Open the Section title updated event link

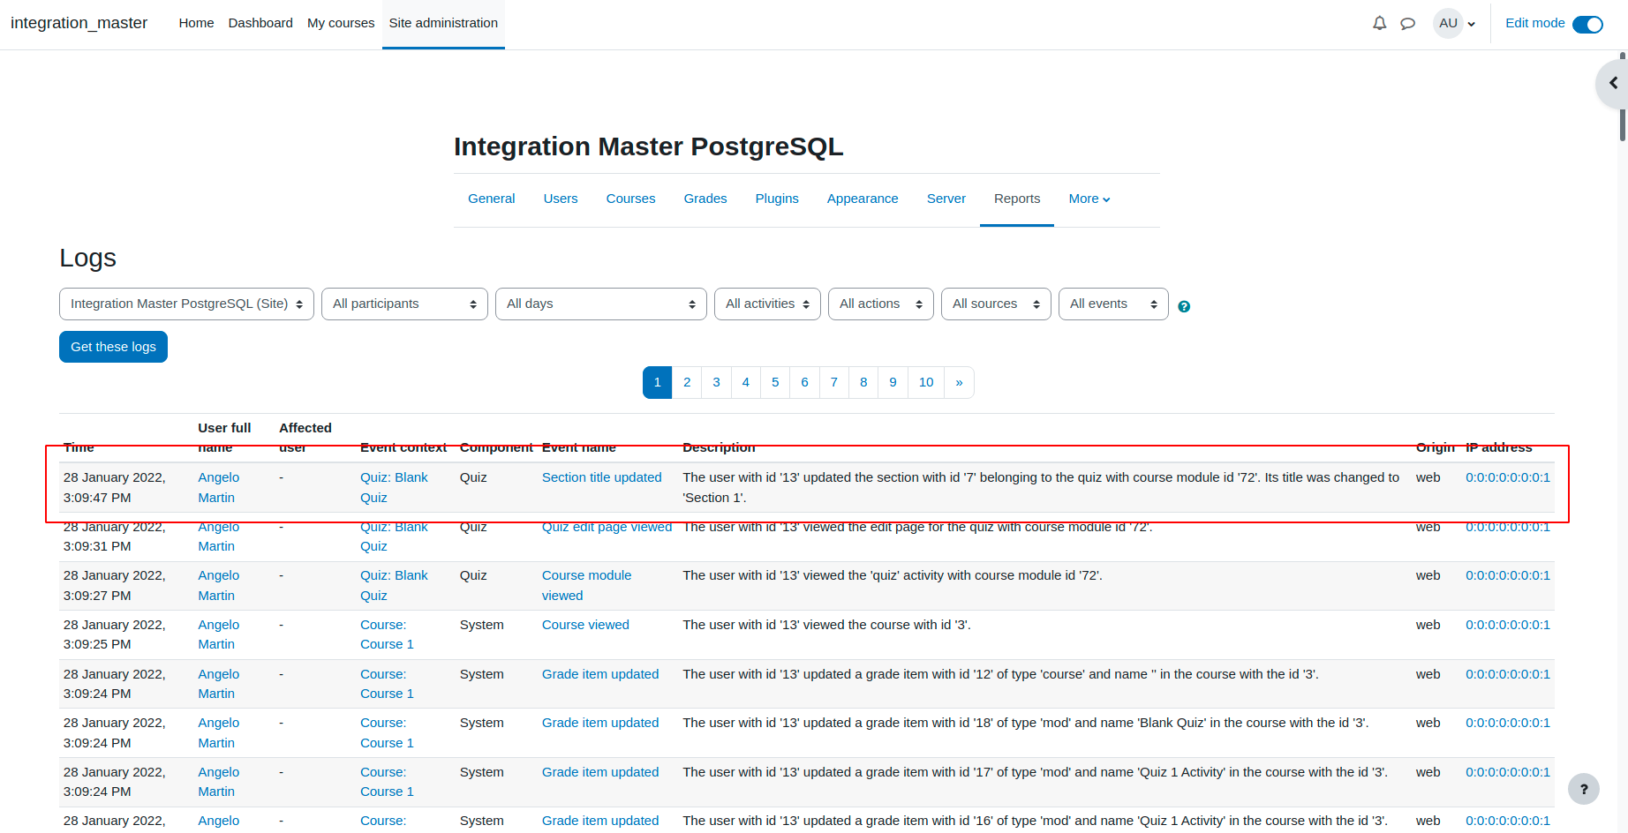(x=601, y=477)
